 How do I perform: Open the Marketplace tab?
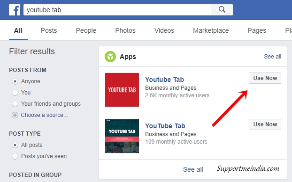211,30
